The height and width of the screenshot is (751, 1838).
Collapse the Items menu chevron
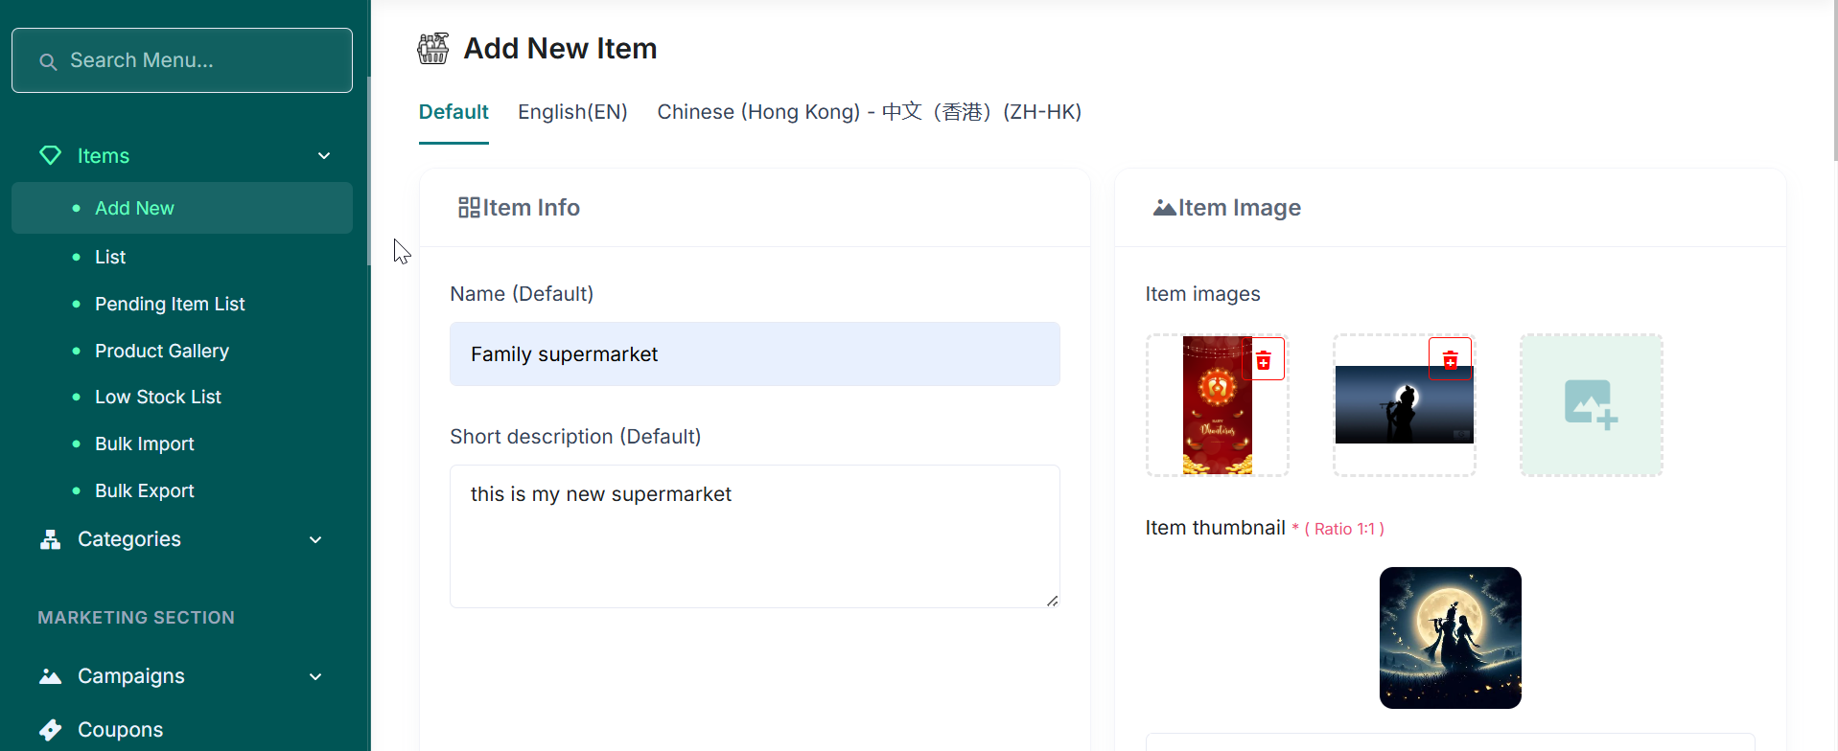tap(324, 155)
